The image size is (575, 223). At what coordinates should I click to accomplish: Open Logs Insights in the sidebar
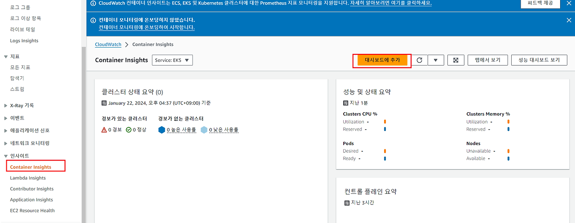[24, 41]
